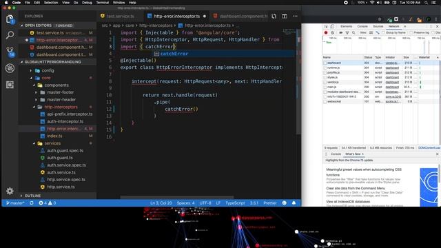
Task: Split the editor to the right
Action: 285,17
